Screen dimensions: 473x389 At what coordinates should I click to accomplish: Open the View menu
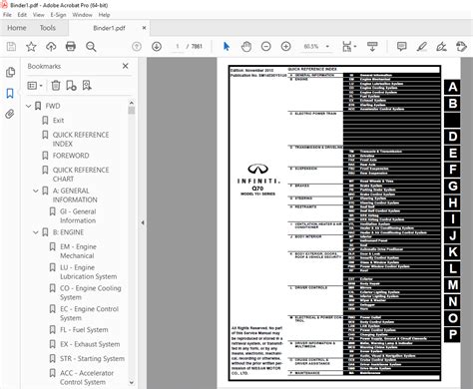[38, 15]
